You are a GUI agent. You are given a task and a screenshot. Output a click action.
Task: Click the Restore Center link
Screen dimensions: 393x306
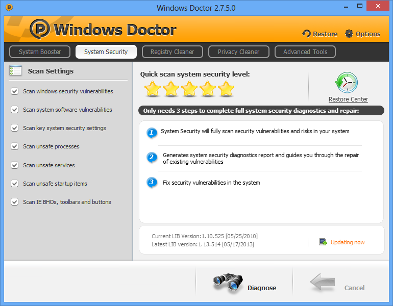tap(349, 99)
